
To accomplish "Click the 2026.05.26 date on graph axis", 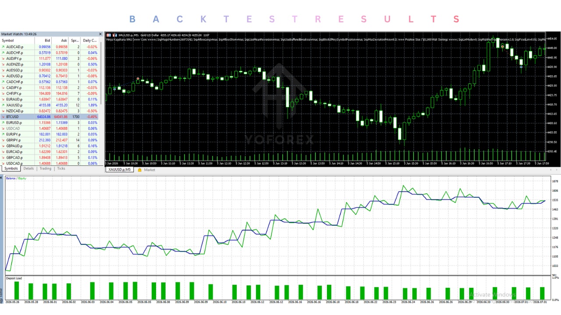I will (12, 302).
